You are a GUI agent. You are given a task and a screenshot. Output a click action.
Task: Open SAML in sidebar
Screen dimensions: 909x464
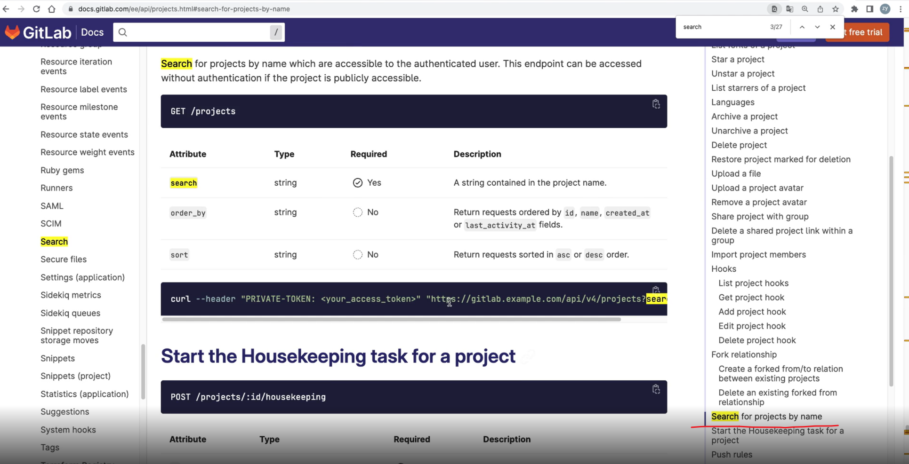[x=52, y=206]
